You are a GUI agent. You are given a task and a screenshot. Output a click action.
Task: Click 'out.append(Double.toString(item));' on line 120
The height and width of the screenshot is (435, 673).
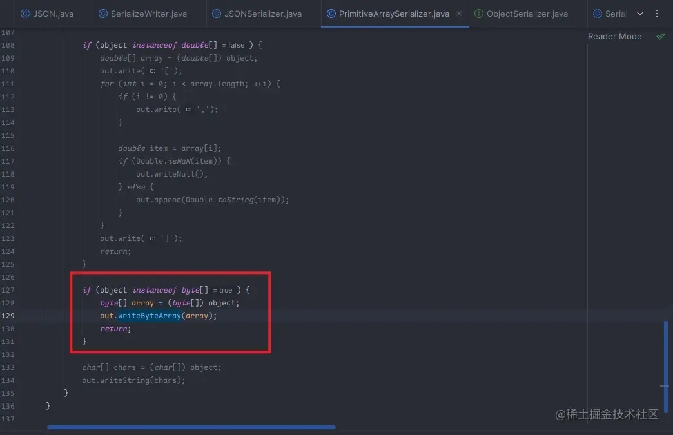(x=213, y=200)
